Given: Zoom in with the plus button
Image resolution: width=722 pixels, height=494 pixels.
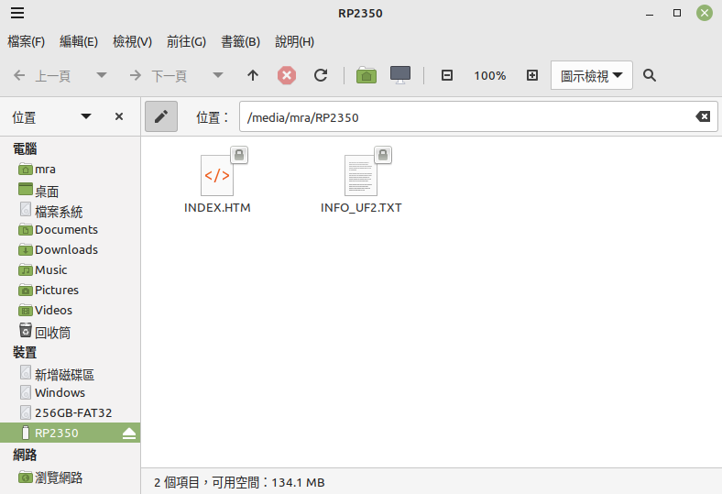Looking at the screenshot, I should pyautogui.click(x=531, y=75).
